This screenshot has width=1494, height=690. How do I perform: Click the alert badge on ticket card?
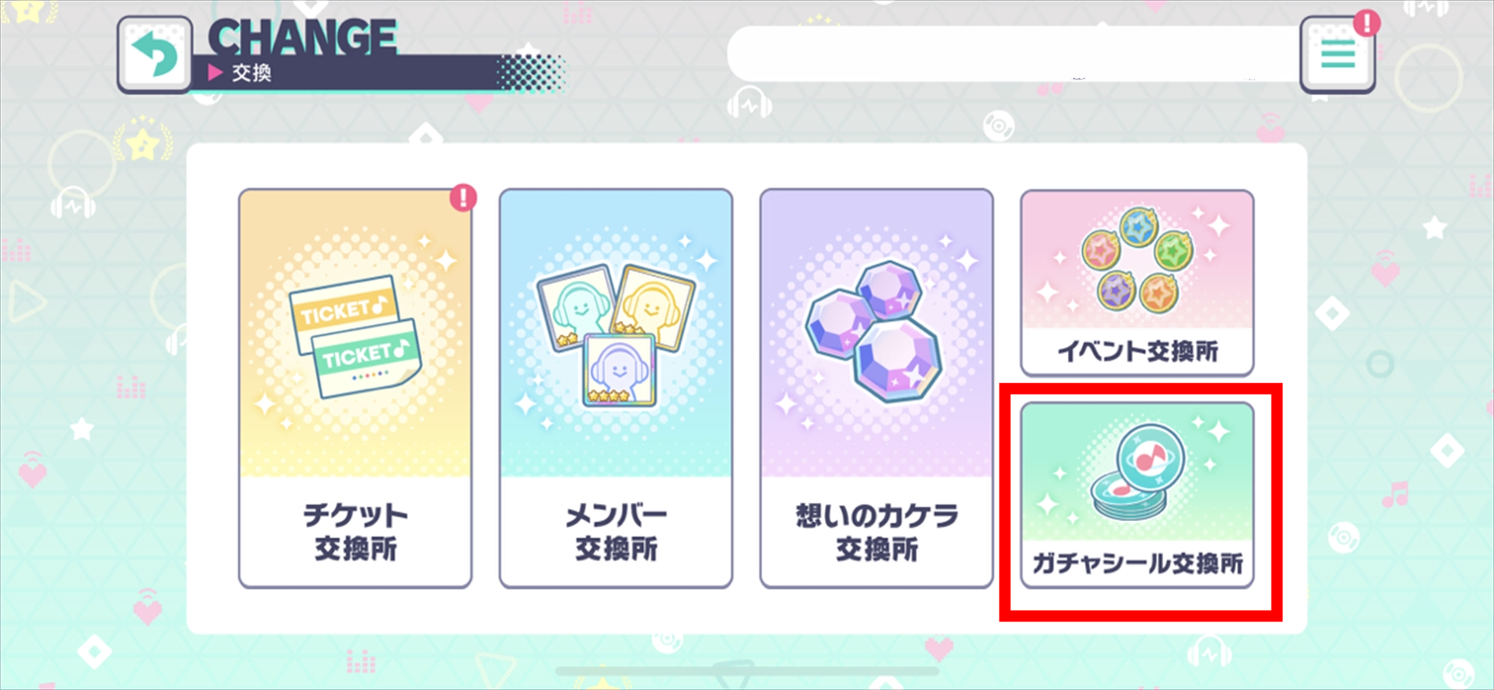(x=463, y=197)
